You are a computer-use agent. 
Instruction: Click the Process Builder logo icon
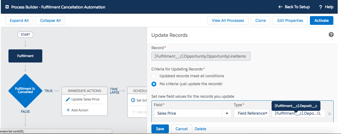pos(7,7)
